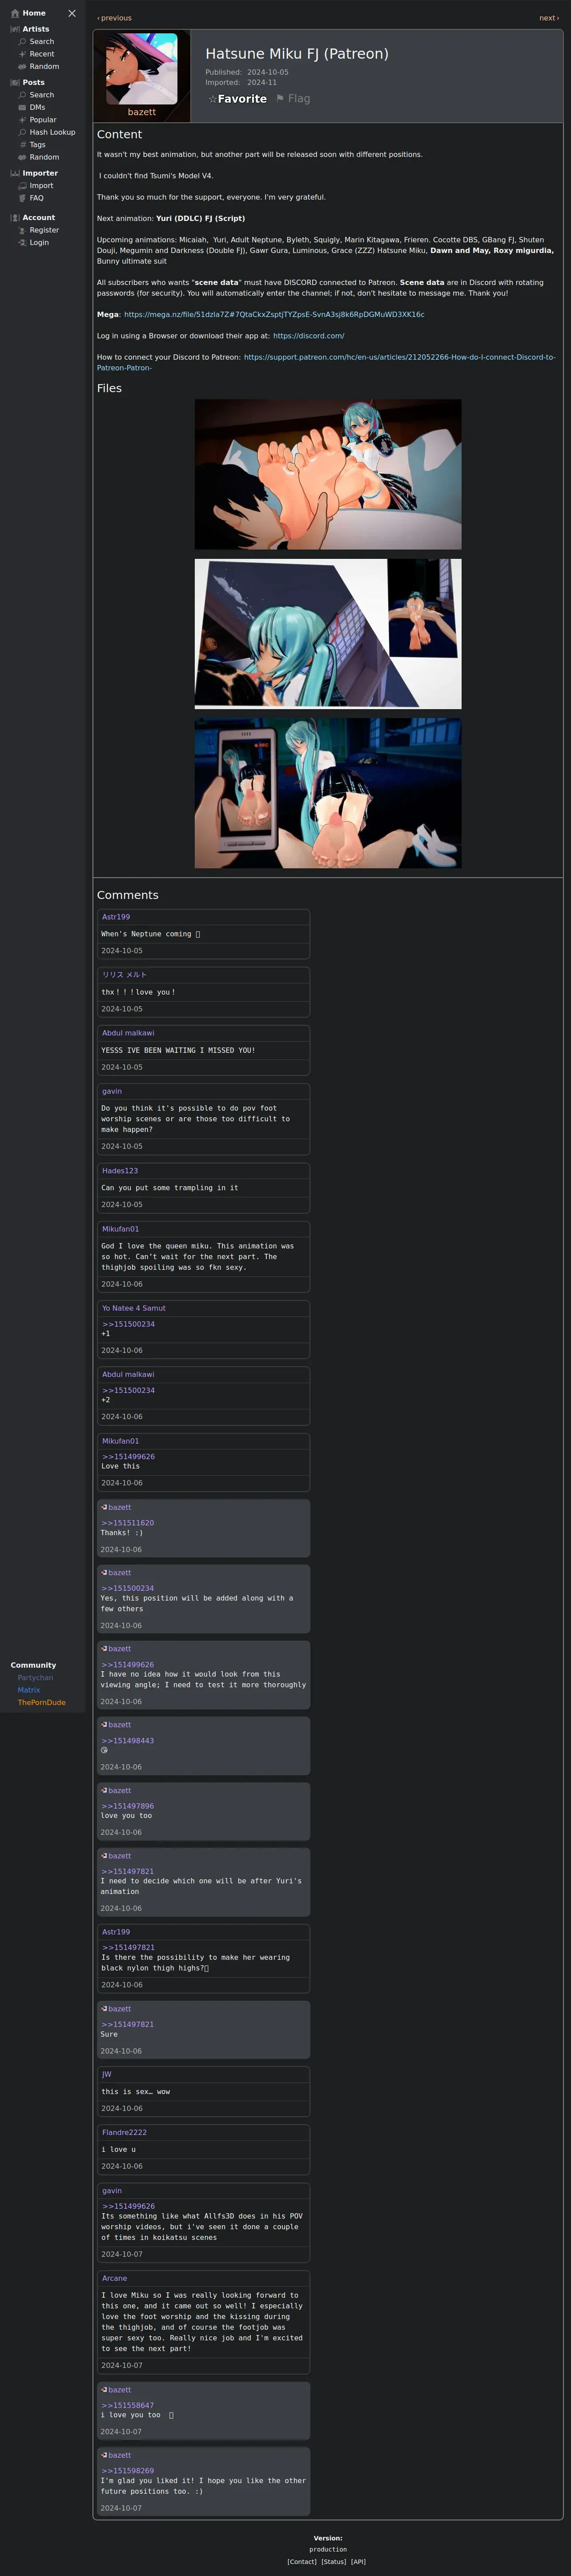Click the icon beside Register
Screen dimensions: 571x2576
22,230
